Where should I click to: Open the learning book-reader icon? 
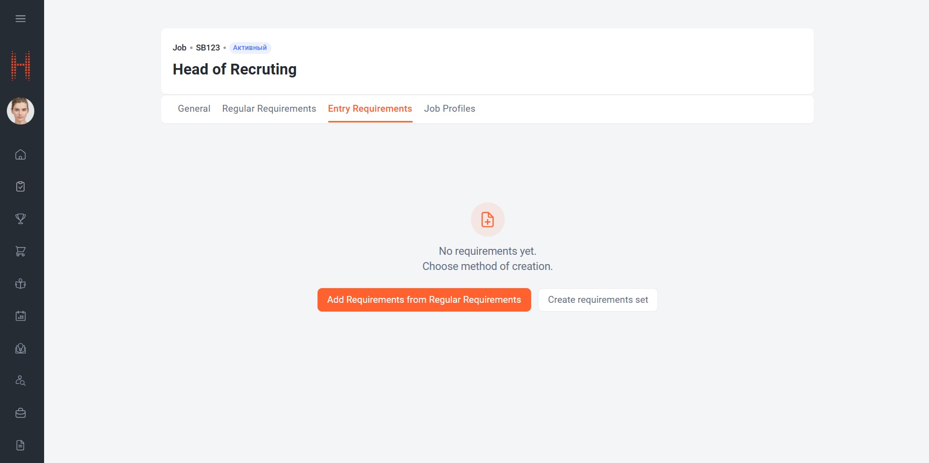pos(21,348)
